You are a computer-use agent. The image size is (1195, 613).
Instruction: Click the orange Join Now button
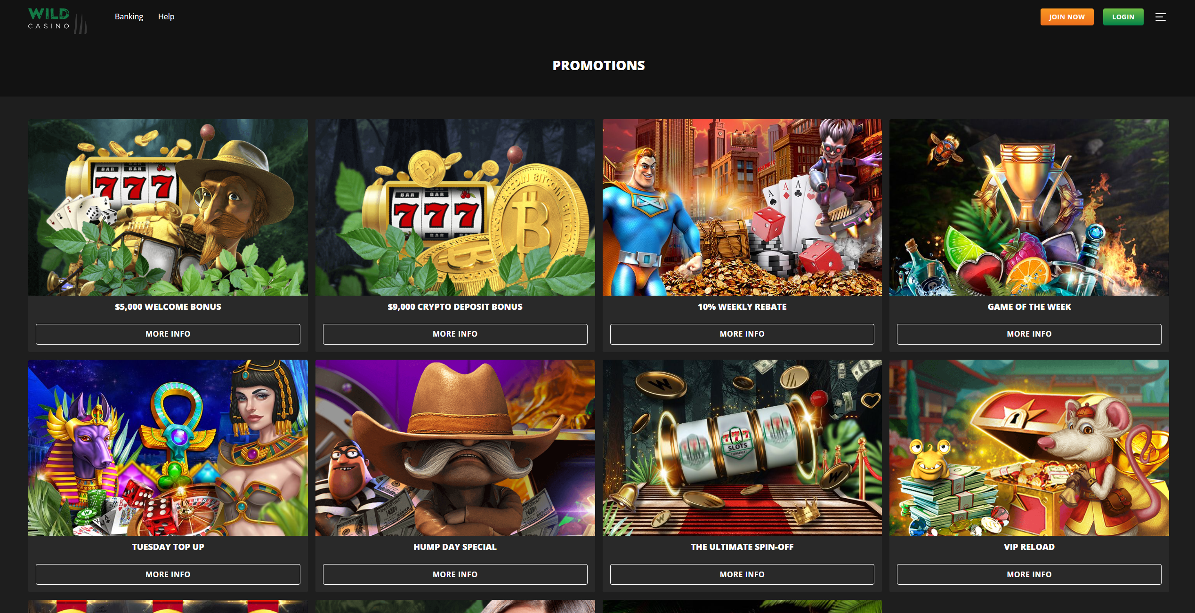[1067, 17]
